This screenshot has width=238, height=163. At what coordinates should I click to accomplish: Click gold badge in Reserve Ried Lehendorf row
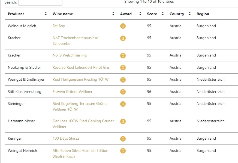(123, 68)
